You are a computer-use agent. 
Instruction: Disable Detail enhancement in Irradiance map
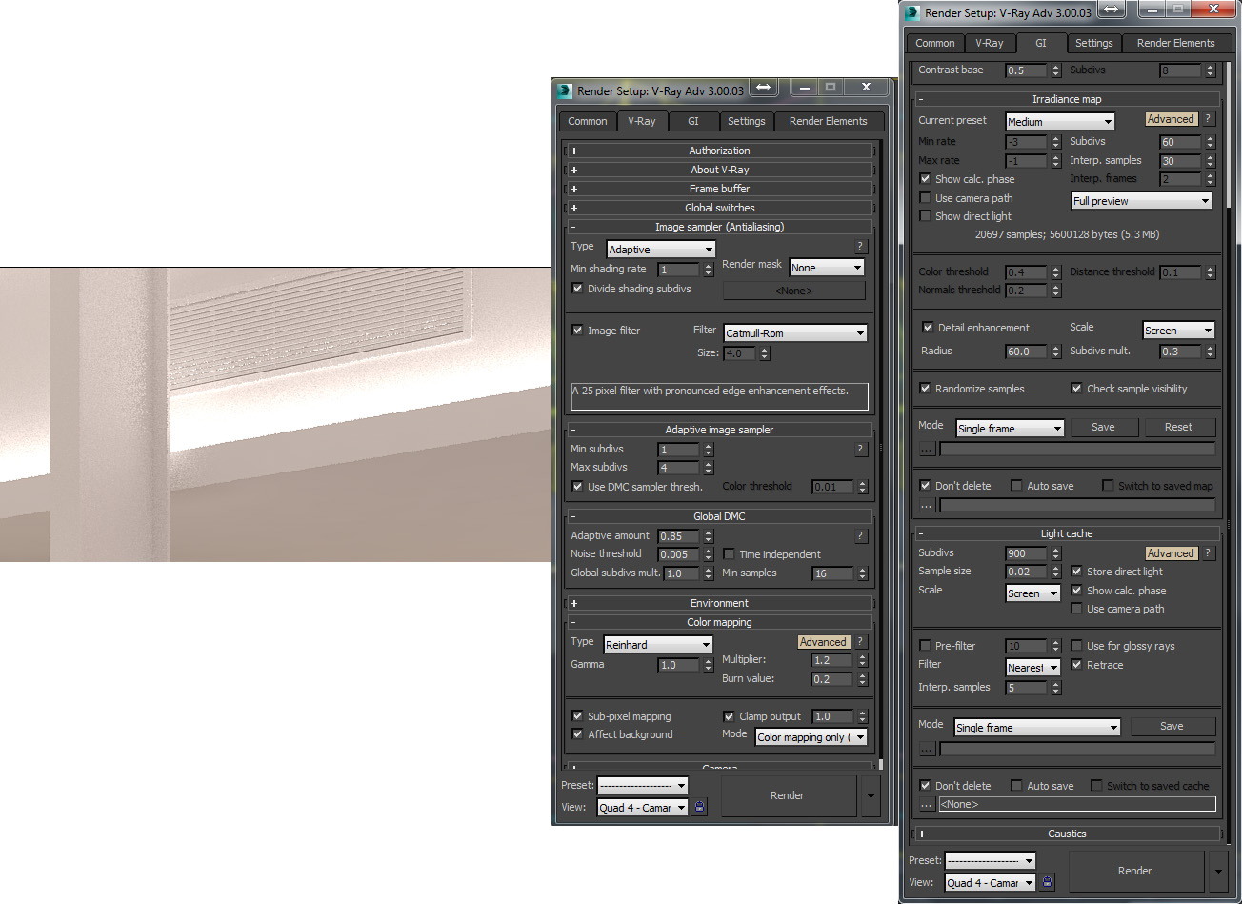(x=928, y=328)
